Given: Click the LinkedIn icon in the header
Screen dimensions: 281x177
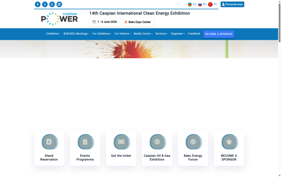Looking at the screenshot, I should coord(59,4).
